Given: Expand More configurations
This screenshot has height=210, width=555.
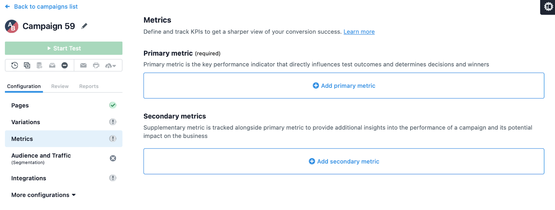Looking at the screenshot, I should click(43, 195).
